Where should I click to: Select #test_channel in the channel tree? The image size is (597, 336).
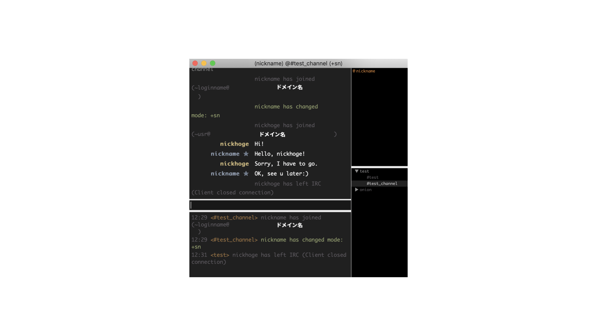pos(382,184)
